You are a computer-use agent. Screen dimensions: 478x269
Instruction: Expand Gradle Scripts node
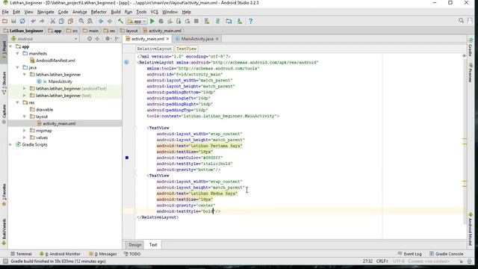11,144
